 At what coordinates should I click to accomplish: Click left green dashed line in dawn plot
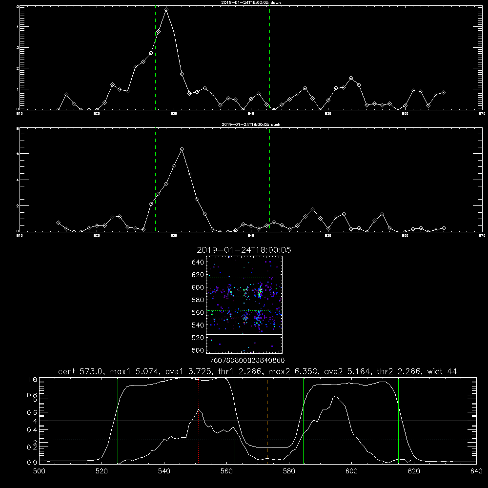[x=155, y=58]
